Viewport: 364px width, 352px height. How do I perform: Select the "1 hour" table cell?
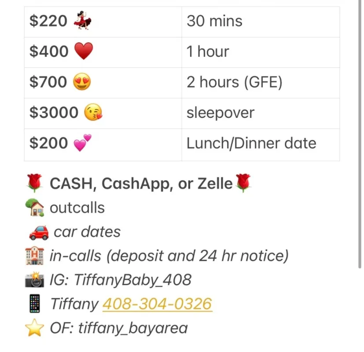(260, 52)
